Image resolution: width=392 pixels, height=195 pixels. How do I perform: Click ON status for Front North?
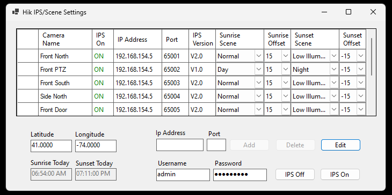tap(103, 56)
